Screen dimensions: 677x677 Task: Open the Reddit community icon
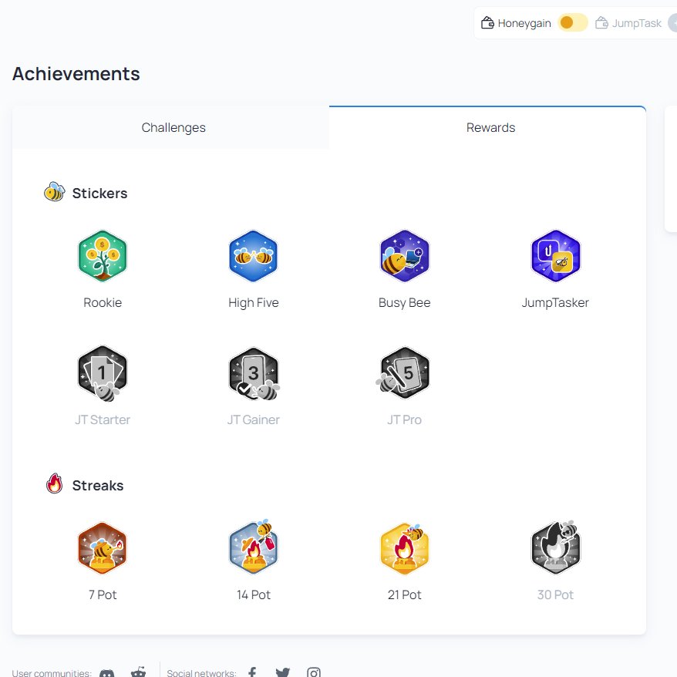pos(138,672)
